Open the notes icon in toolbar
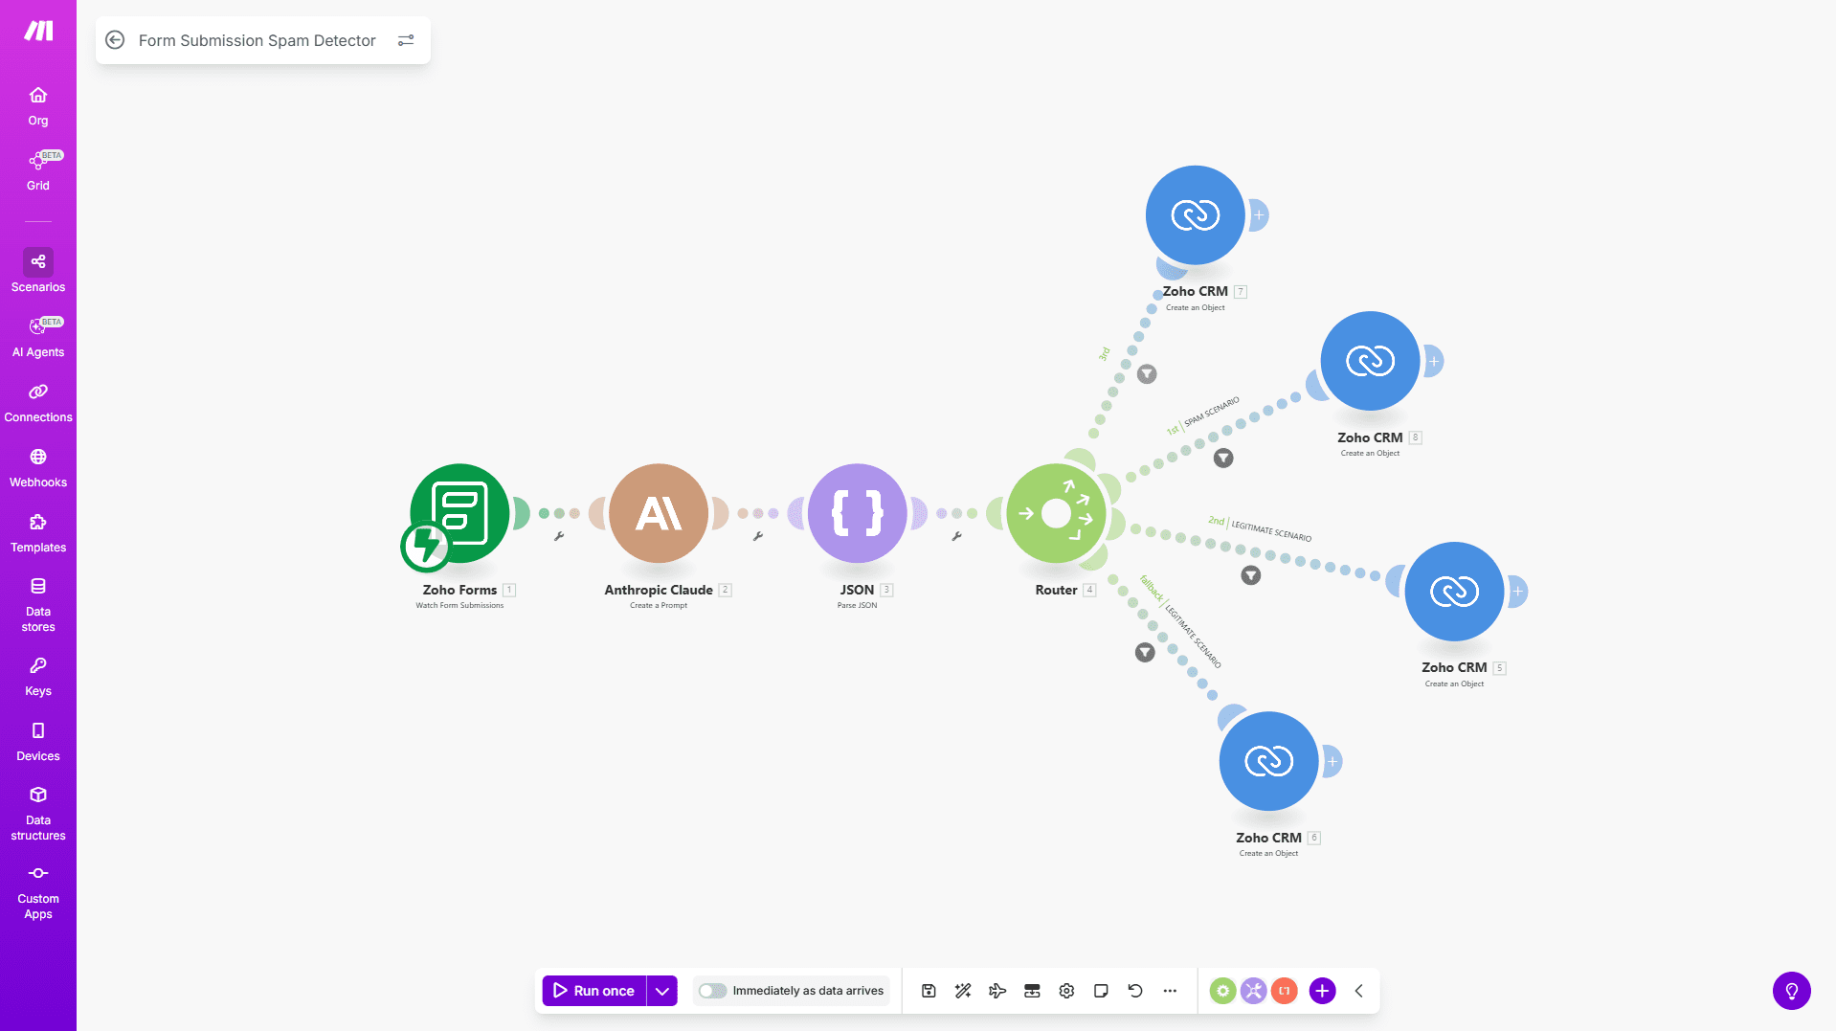Image resolution: width=1836 pixels, height=1031 pixels. tap(1101, 991)
